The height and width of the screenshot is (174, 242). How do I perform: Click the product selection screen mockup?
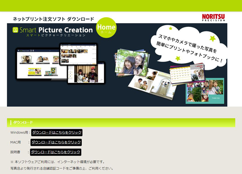pos(38,64)
